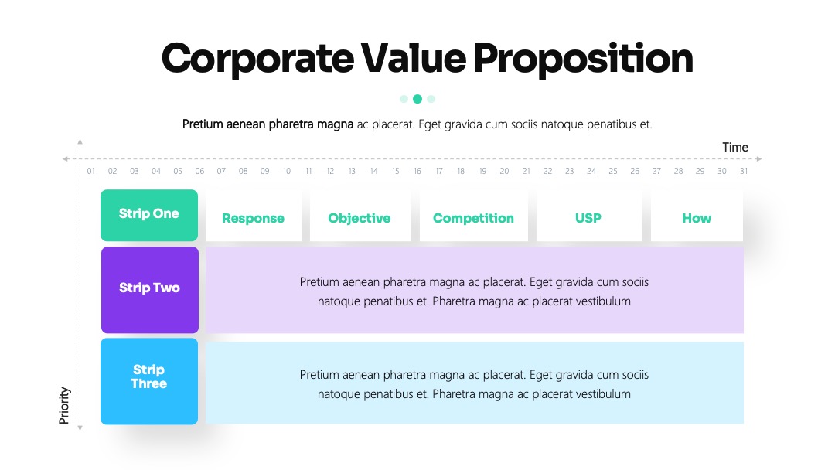Click the USP tab cell
Image resolution: width=835 pixels, height=470 pixels.
(589, 216)
